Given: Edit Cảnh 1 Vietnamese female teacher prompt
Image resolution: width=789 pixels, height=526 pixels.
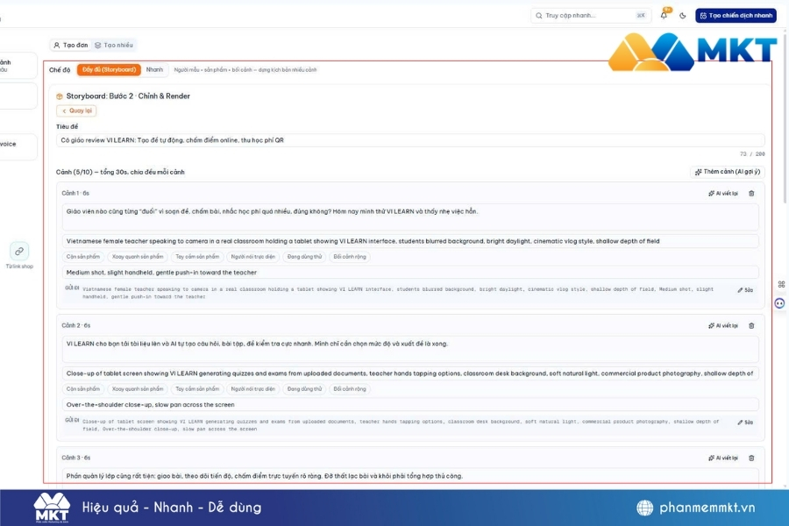Looking at the screenshot, I should click(410, 241).
